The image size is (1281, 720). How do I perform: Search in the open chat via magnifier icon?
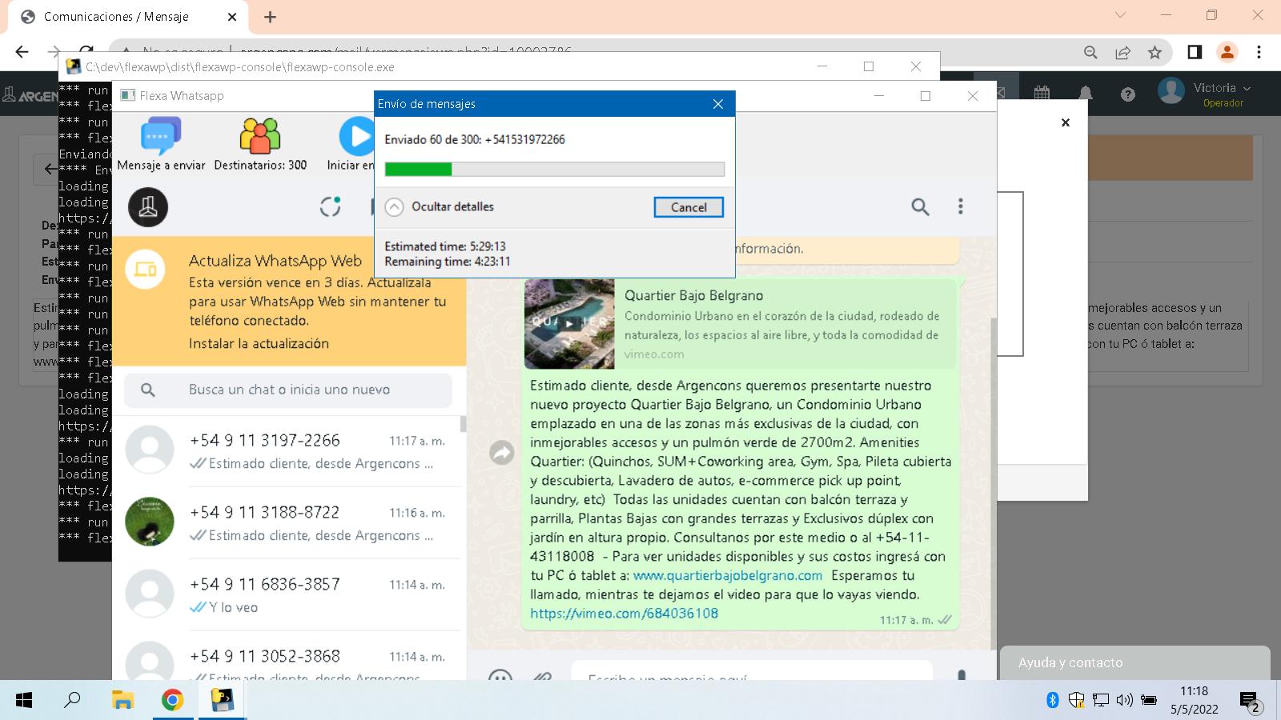(x=921, y=207)
